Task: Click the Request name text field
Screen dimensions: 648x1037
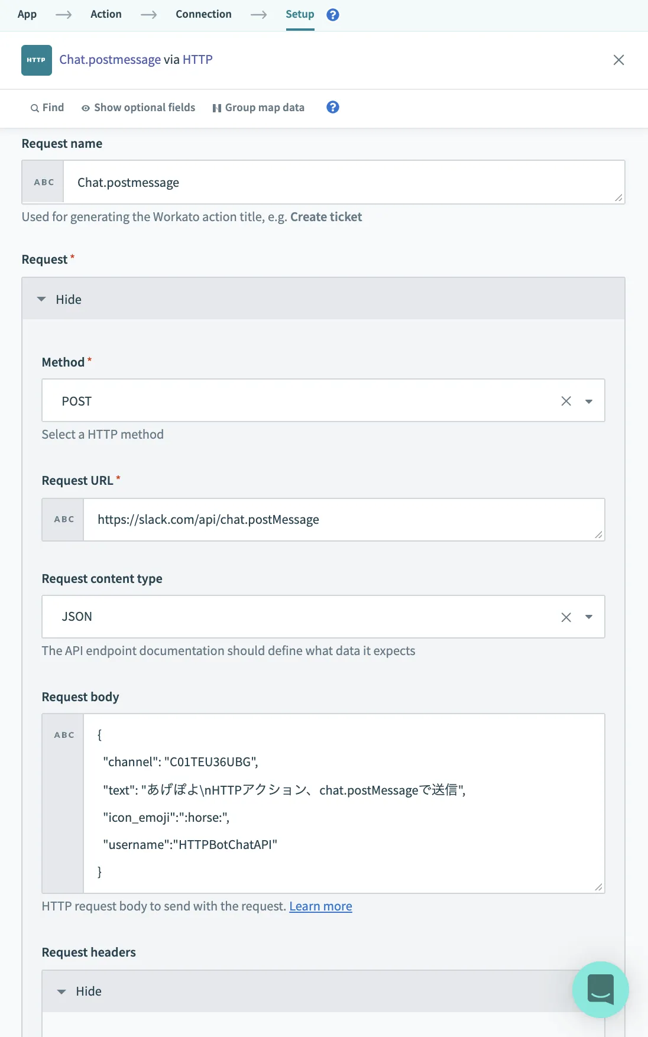Action: click(343, 183)
